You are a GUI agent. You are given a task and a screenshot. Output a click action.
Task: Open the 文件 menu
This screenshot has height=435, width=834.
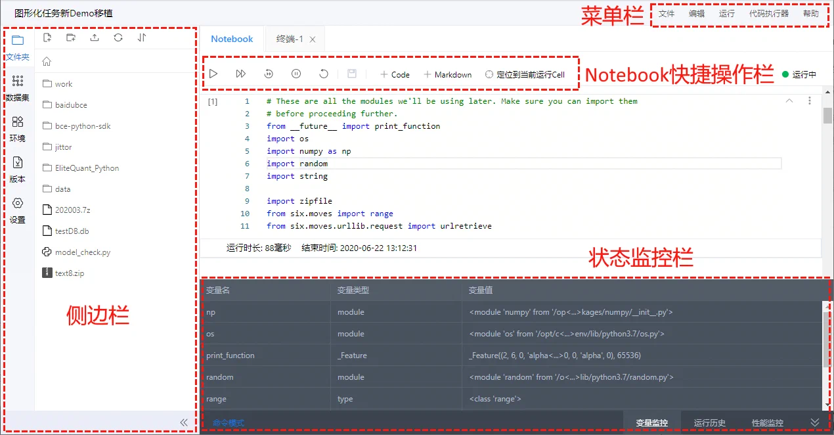tap(667, 13)
